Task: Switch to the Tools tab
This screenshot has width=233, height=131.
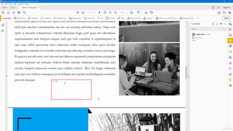Action: pyautogui.click(x=13, y=7)
